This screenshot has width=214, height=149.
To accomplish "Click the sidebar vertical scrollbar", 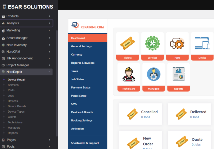I will click(x=57, y=83).
